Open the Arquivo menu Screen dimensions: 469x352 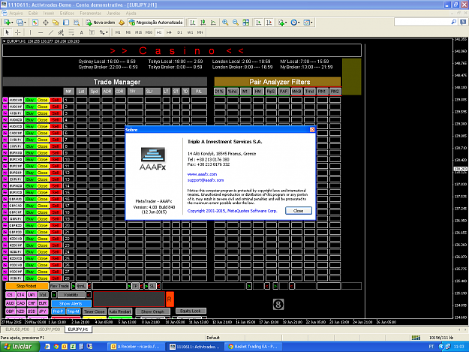(x=16, y=14)
